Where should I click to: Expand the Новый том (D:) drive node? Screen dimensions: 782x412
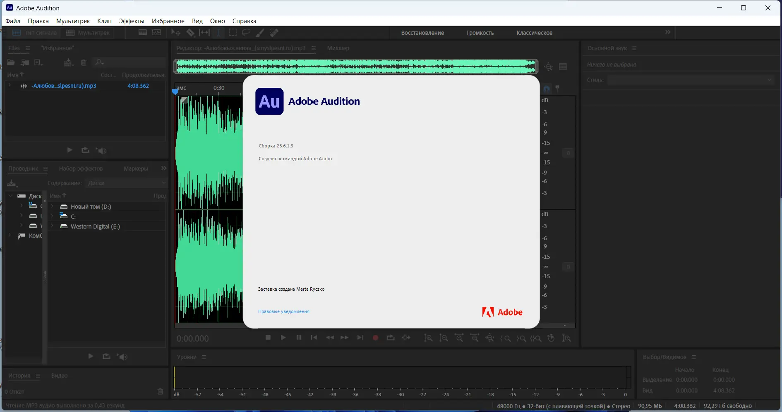point(52,207)
